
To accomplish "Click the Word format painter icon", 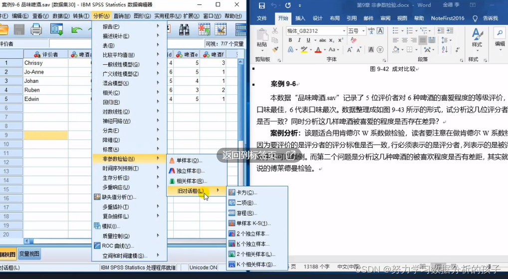I will pyautogui.click(x=275, y=49).
